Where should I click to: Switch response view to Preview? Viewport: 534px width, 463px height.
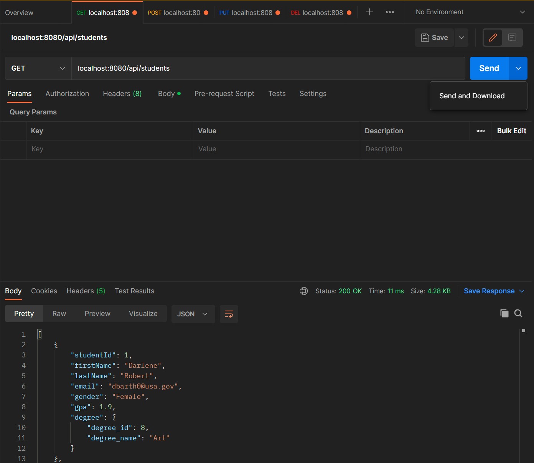tap(97, 314)
